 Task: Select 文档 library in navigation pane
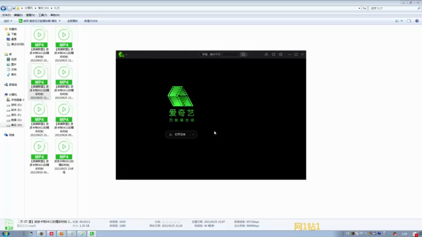[12, 70]
